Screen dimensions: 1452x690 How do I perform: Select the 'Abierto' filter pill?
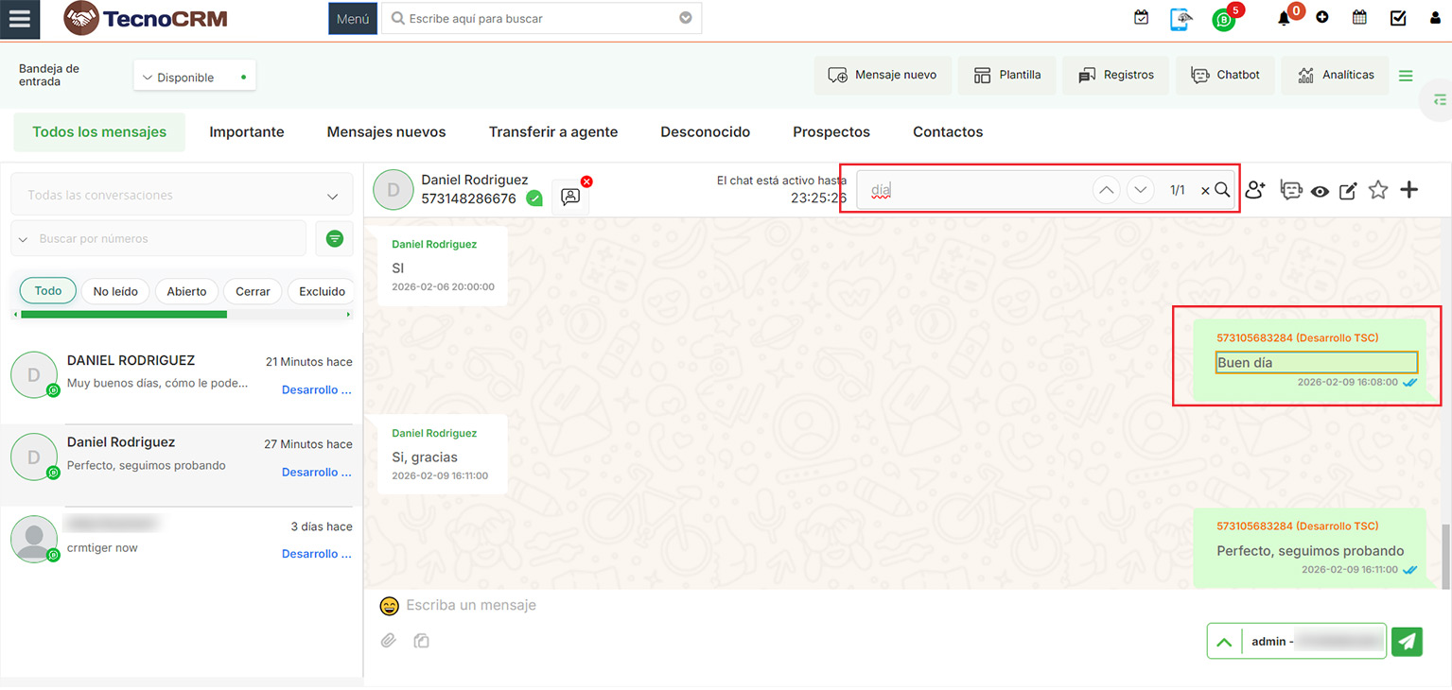click(186, 291)
